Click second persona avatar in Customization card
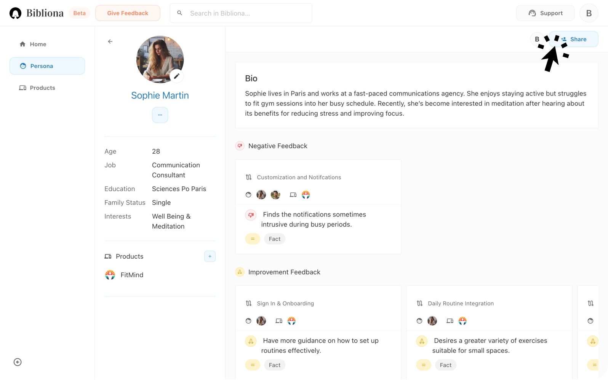608x380 pixels. (275, 195)
